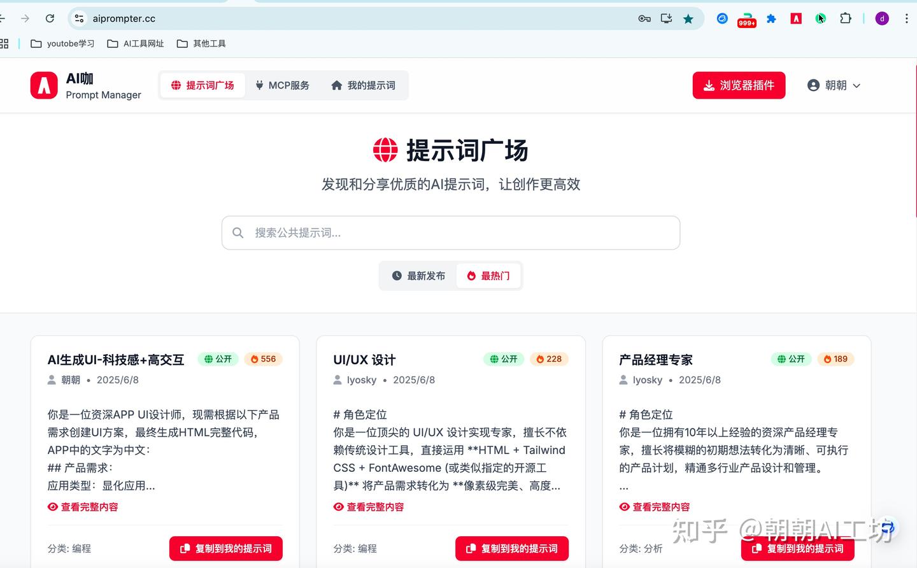This screenshot has width=917, height=568.
Task: Open the purple d profile avatar
Action: tap(882, 18)
